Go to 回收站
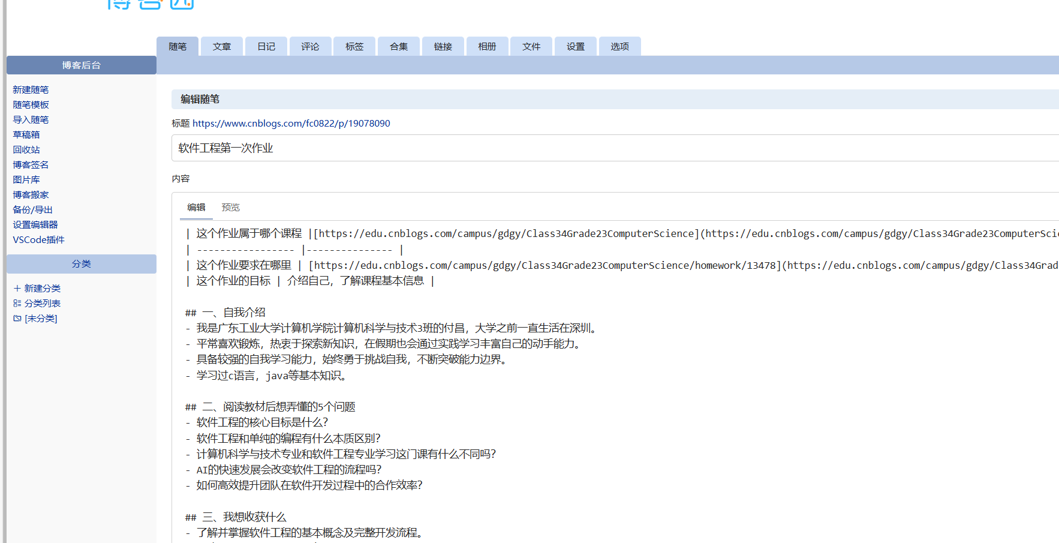1059x543 pixels. point(26,149)
